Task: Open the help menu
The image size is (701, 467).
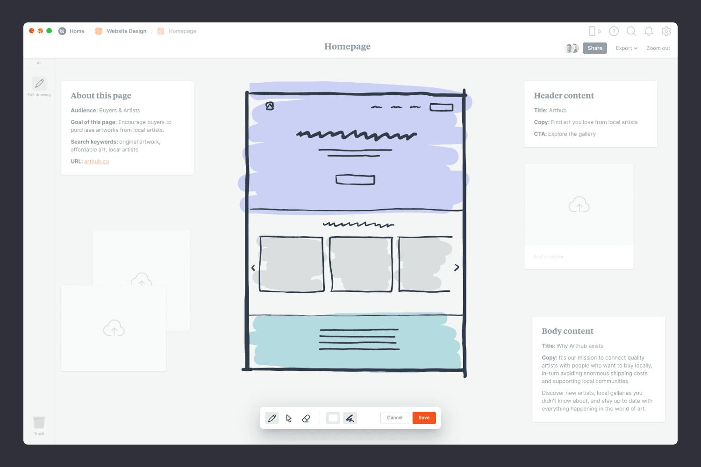Action: pos(614,31)
